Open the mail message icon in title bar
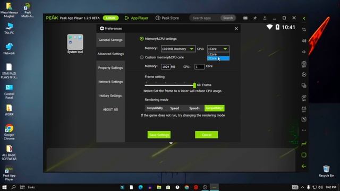Image resolution: width=340 pixels, height=191 pixels. [245, 18]
